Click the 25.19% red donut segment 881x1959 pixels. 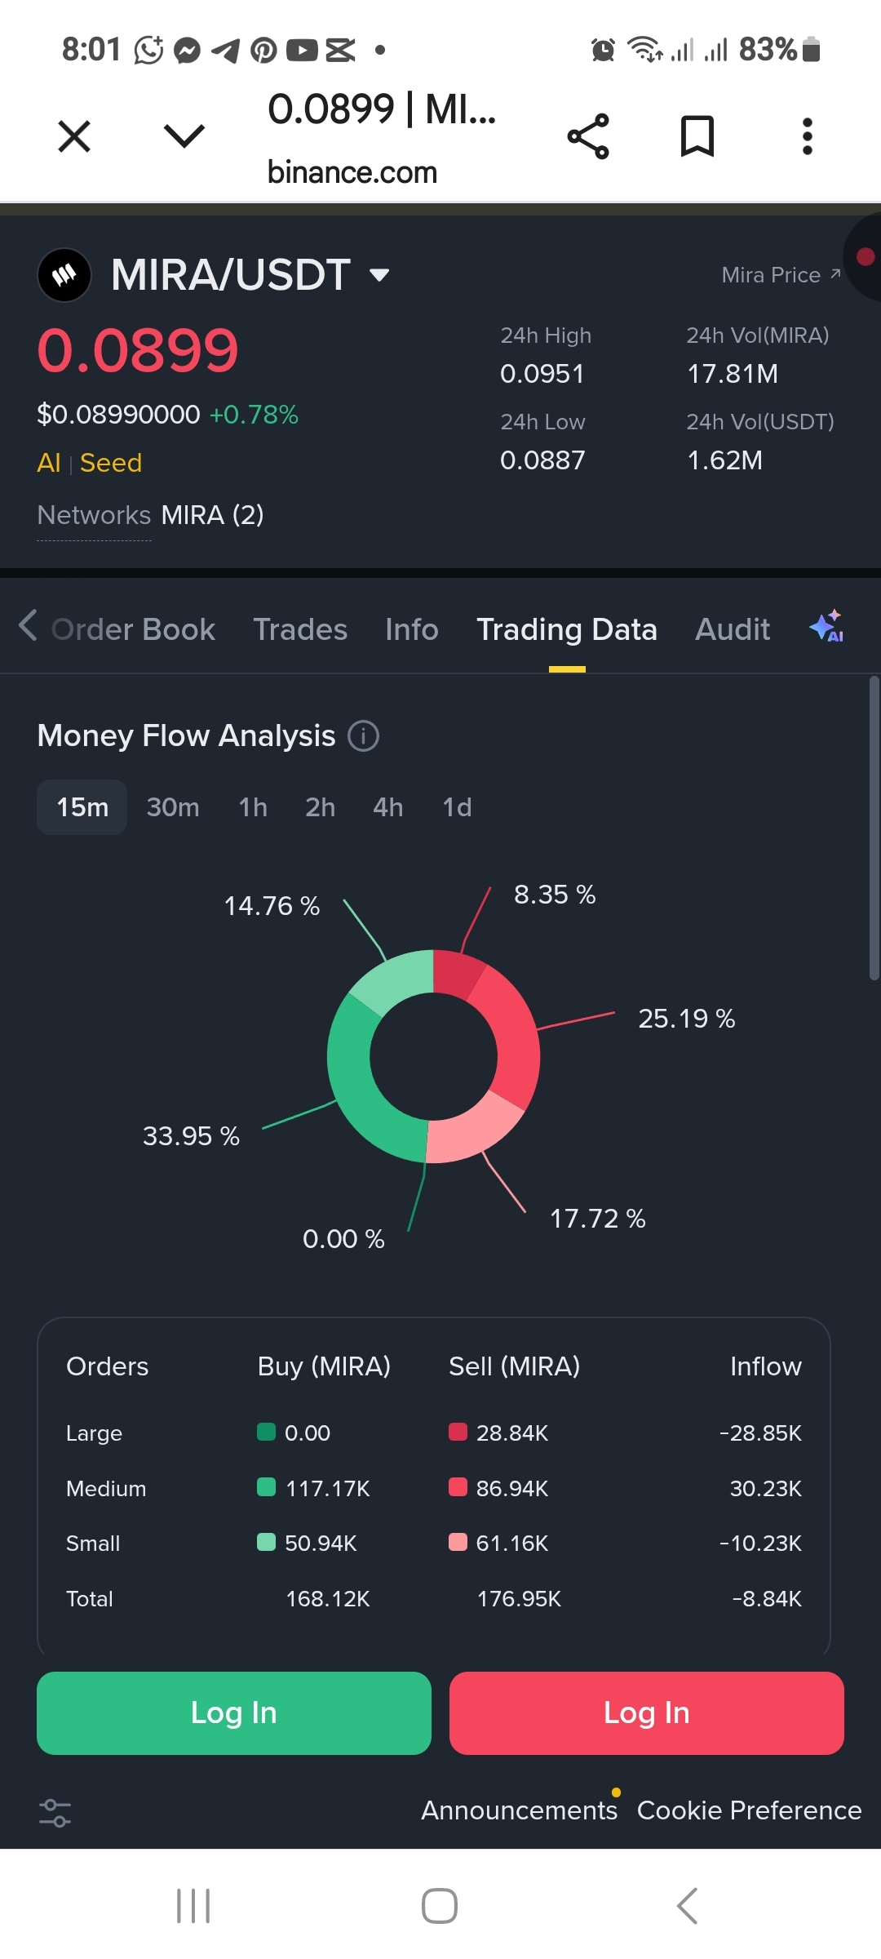click(x=512, y=1037)
